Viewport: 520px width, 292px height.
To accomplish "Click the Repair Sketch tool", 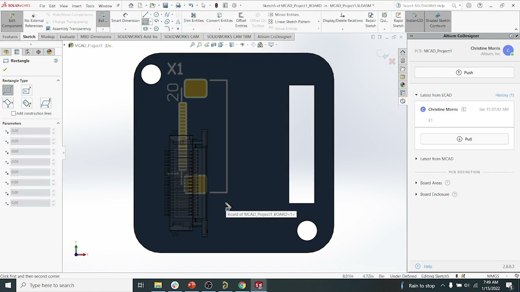I will [370, 20].
